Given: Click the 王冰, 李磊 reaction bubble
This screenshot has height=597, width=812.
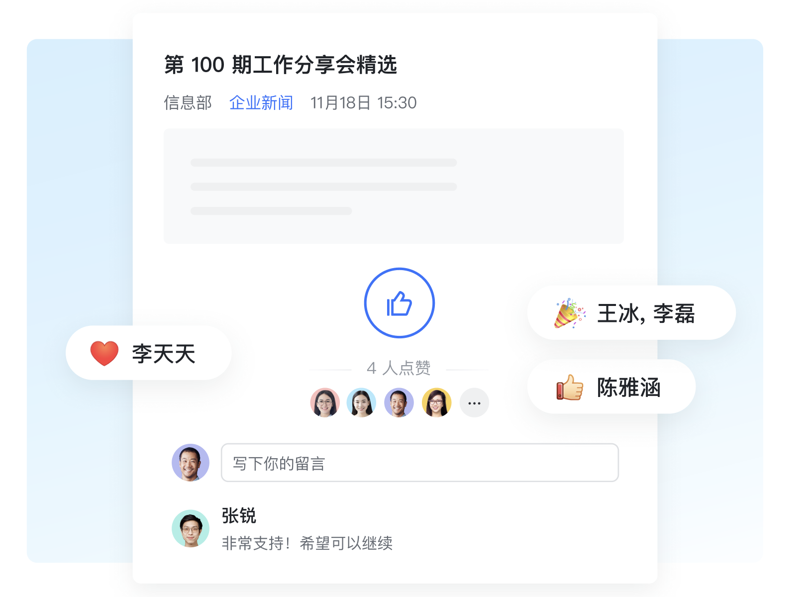Looking at the screenshot, I should click(631, 313).
